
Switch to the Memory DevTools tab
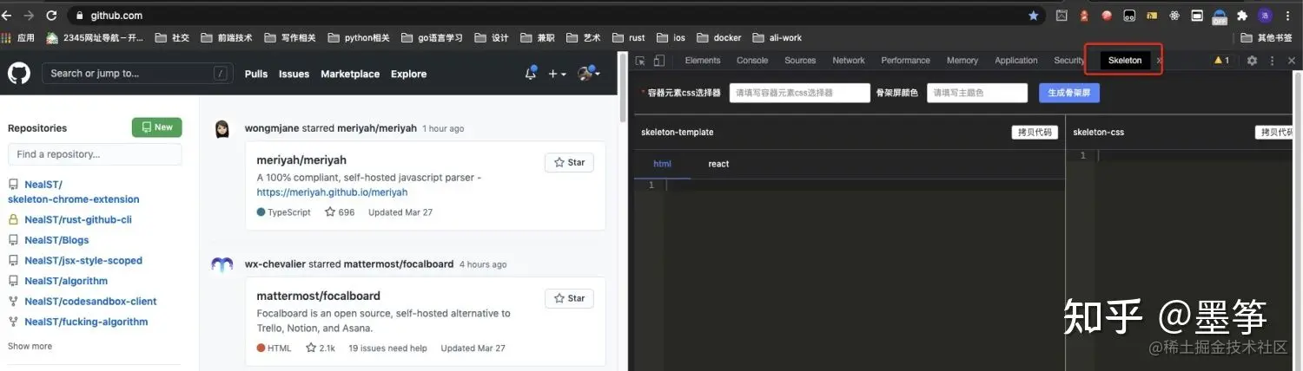962,61
